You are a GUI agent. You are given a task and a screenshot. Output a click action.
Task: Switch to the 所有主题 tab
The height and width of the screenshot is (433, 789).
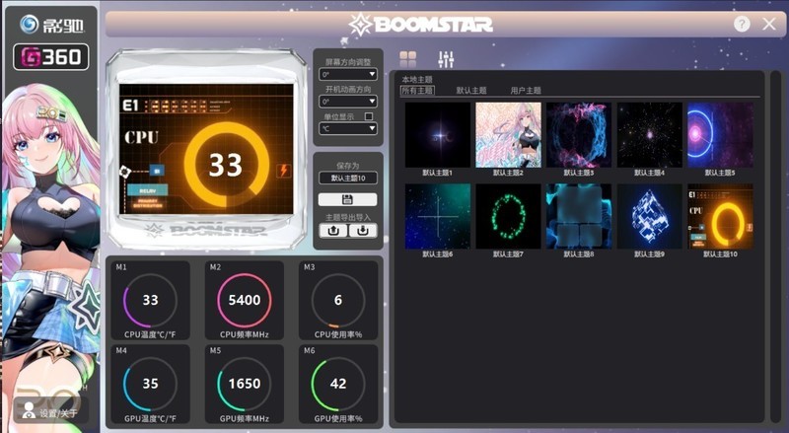click(x=417, y=91)
